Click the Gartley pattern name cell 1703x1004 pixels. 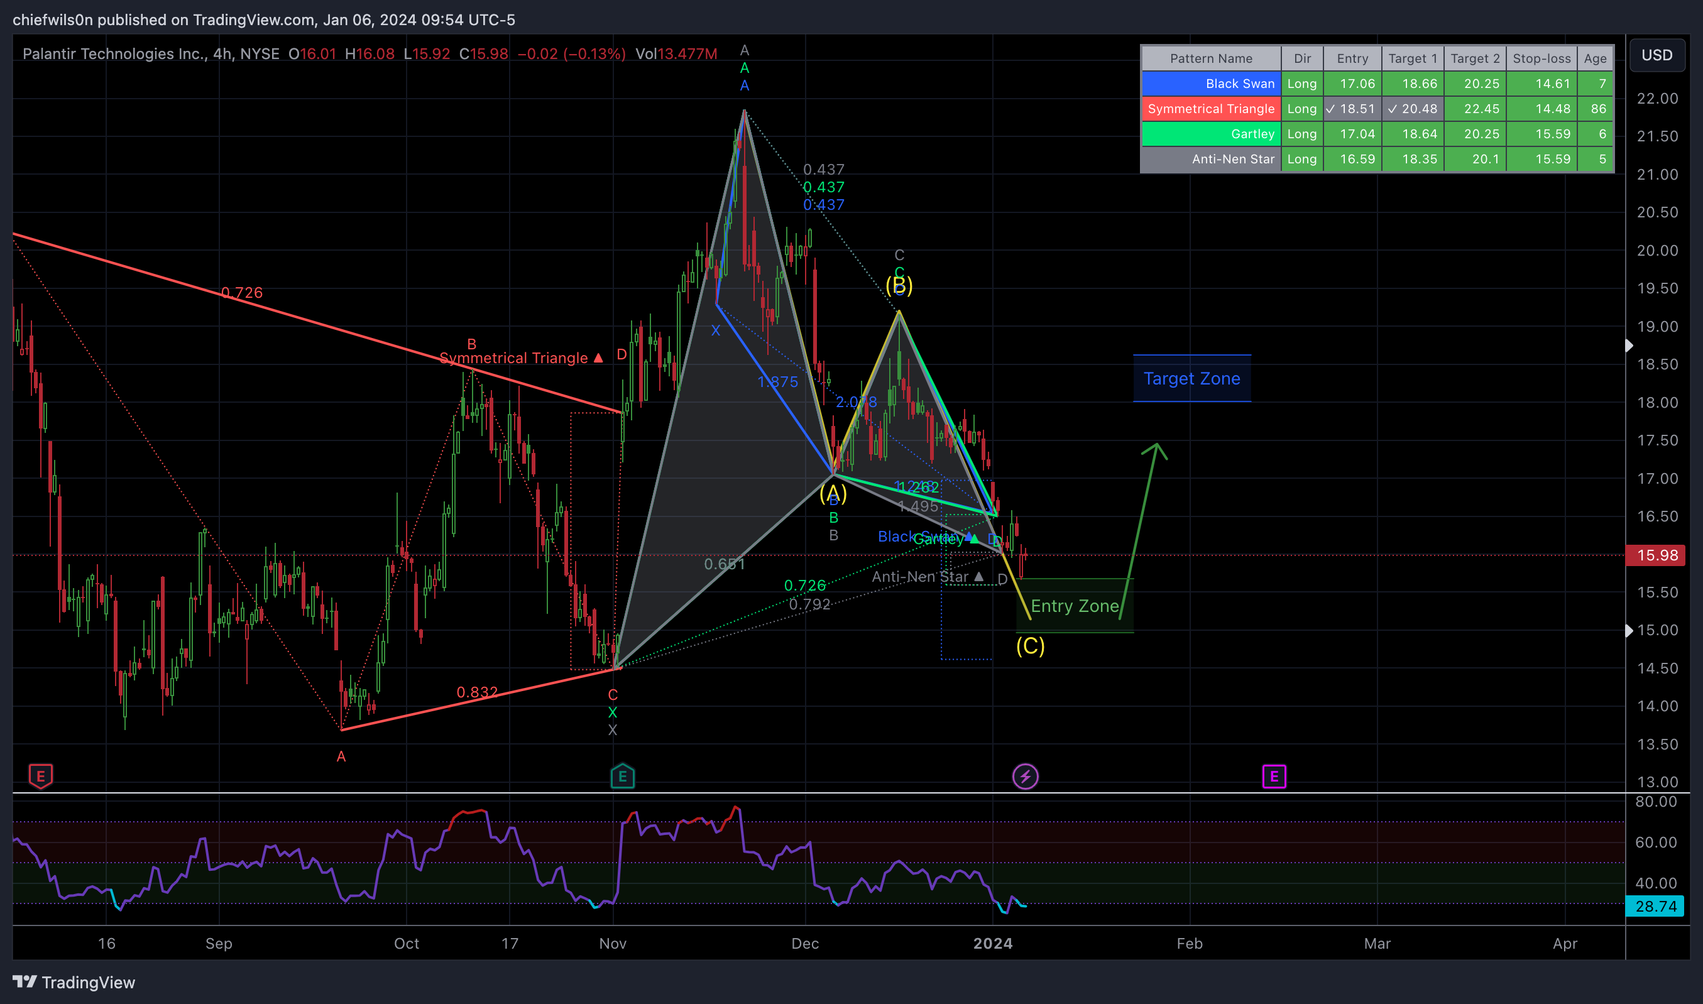(1211, 134)
